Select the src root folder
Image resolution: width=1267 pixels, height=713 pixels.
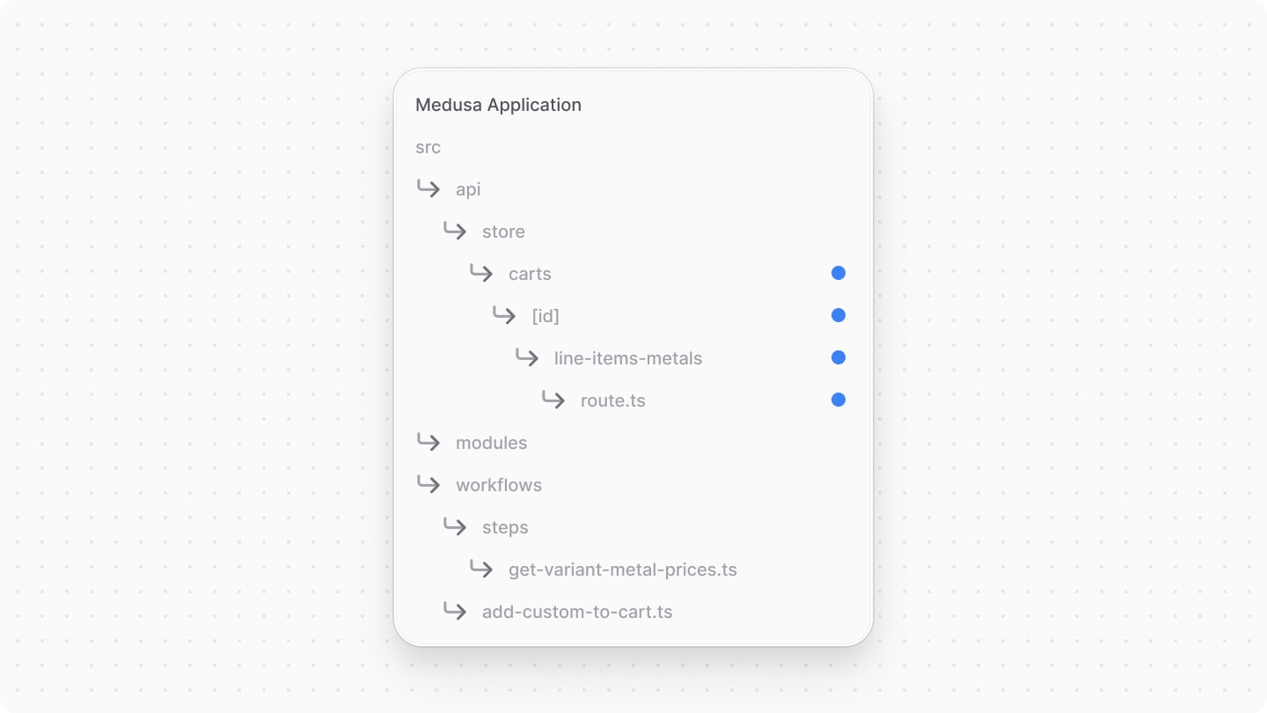click(428, 147)
